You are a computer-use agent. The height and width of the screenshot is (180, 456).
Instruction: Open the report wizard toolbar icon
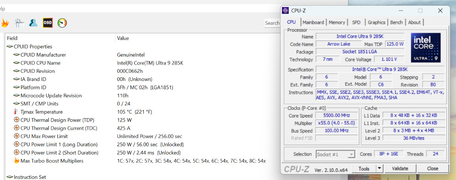(x=19, y=23)
